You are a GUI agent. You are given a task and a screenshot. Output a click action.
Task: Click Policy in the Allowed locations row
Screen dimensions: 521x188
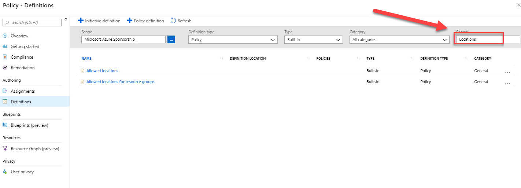[x=426, y=71]
